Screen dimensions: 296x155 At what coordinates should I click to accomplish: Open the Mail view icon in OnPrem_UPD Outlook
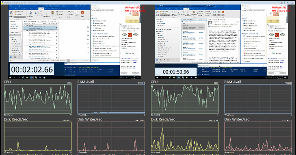point(11,57)
